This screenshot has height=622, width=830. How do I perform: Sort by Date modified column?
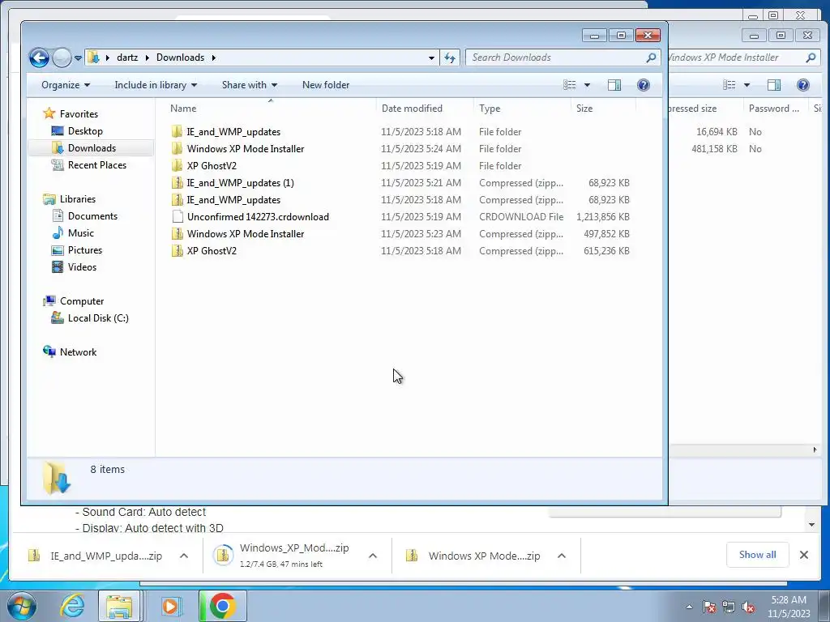click(x=412, y=109)
